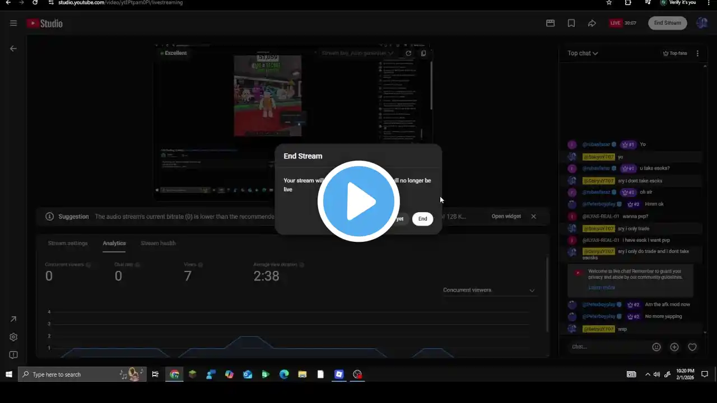The width and height of the screenshot is (717, 403).
Task: Click the Verify it's you profile button
Action: click(x=678, y=3)
